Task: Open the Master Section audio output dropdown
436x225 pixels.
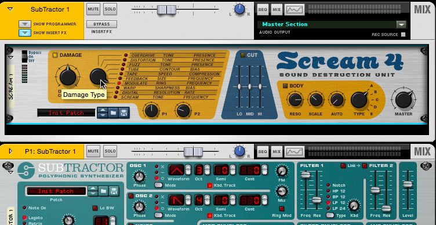Action: (x=401, y=24)
